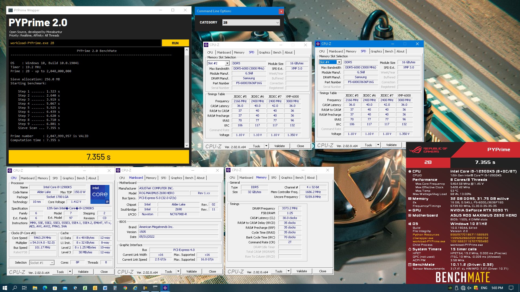The width and height of the screenshot is (520, 292).
Task: Launch File Explorer from taskbar
Action: coord(35,288)
